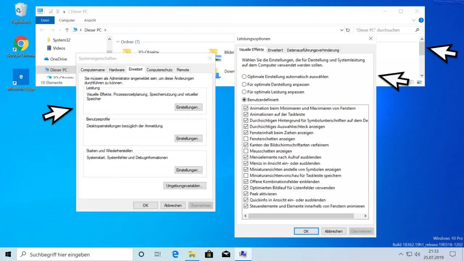Switch to Remote tab
The height and width of the screenshot is (261, 464).
coord(183,70)
